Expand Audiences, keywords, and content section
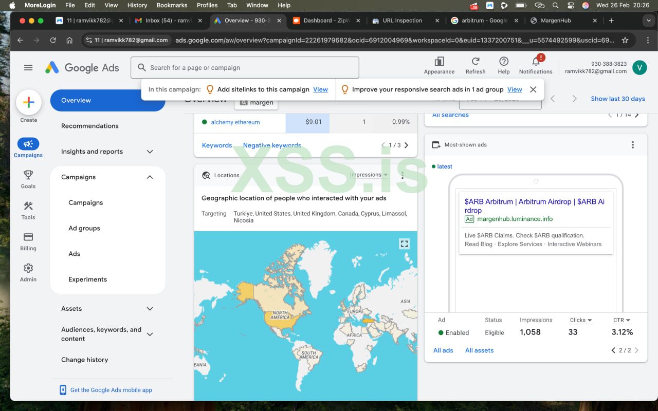 [x=107, y=334]
